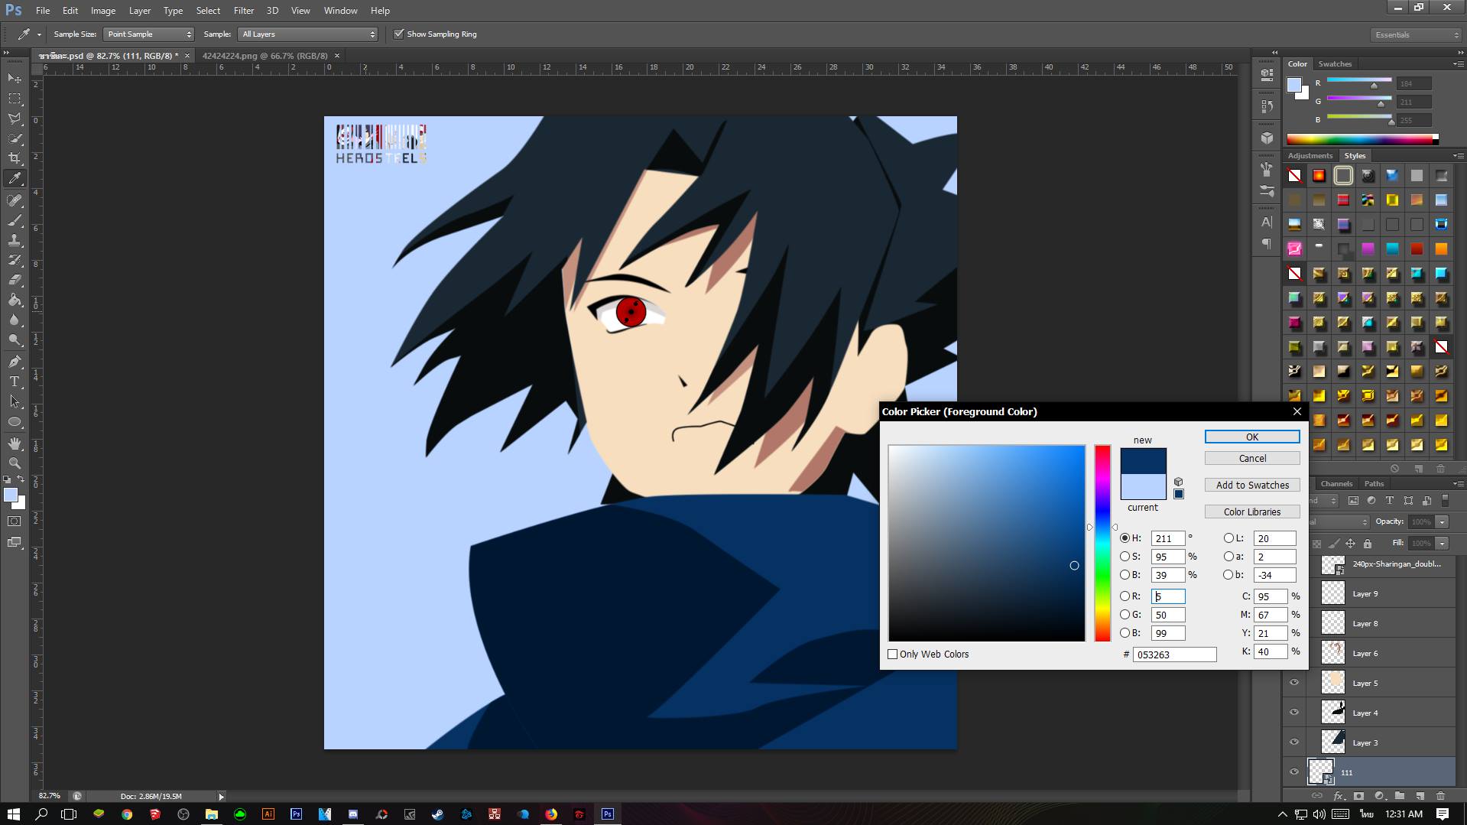Select the Paint Bucket tool
1467x825 pixels.
coord(15,300)
